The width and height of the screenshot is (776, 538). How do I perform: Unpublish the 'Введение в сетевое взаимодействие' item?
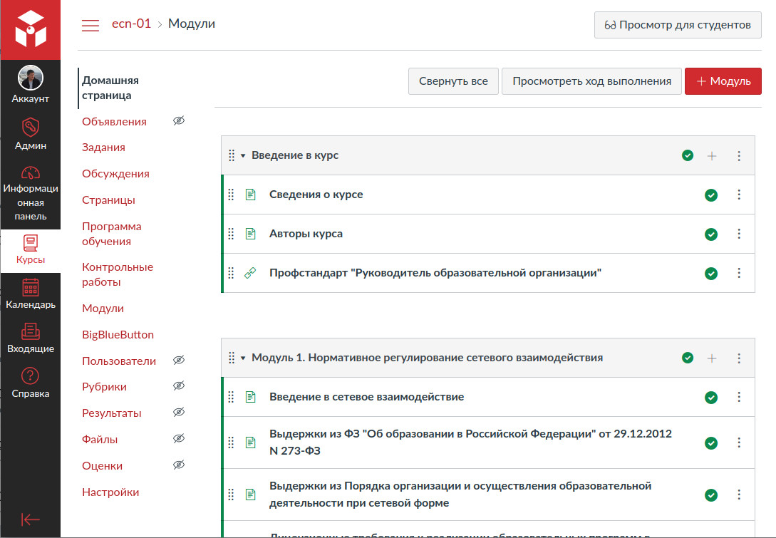click(710, 398)
